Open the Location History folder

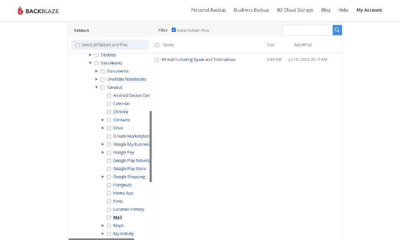pos(128,209)
